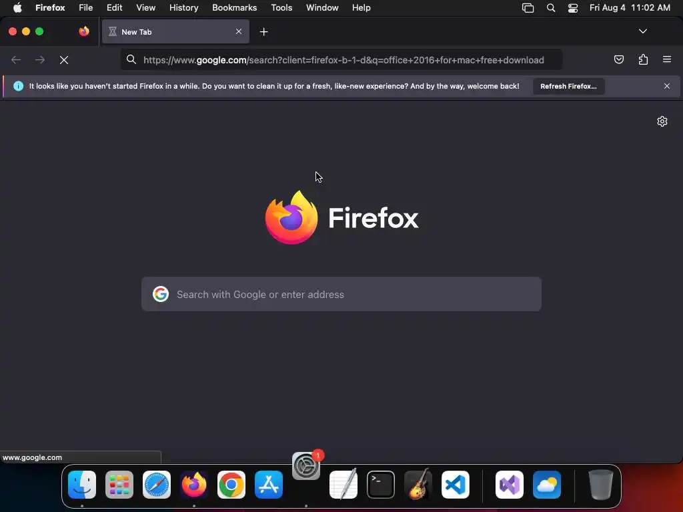Open the Firefox hamburger application menu

(667, 59)
